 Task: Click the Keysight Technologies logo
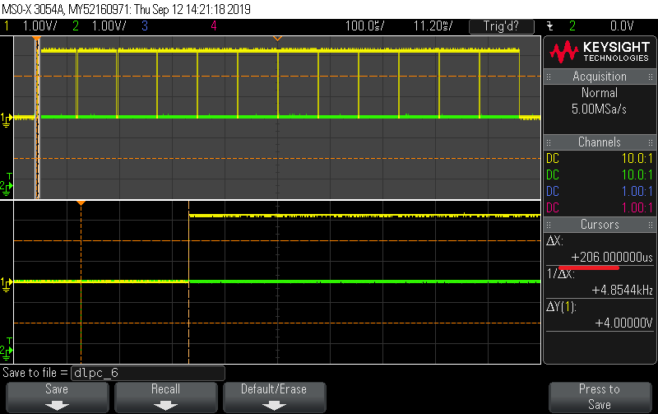[600, 52]
